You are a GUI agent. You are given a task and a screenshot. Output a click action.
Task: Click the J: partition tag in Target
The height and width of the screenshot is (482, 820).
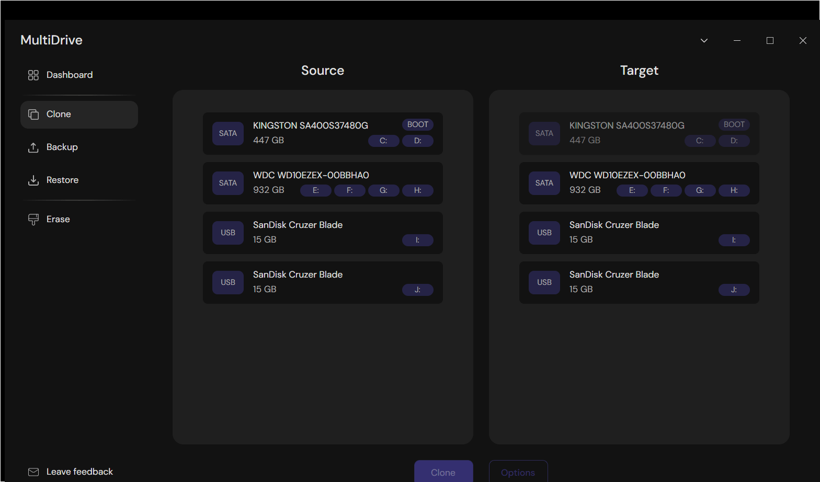click(x=734, y=290)
